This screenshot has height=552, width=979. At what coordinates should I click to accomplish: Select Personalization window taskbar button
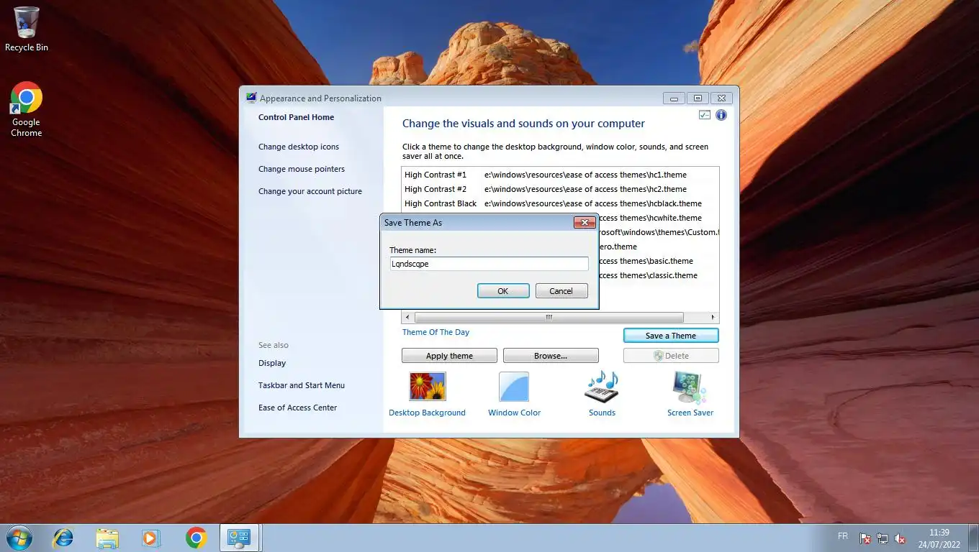[x=240, y=538]
